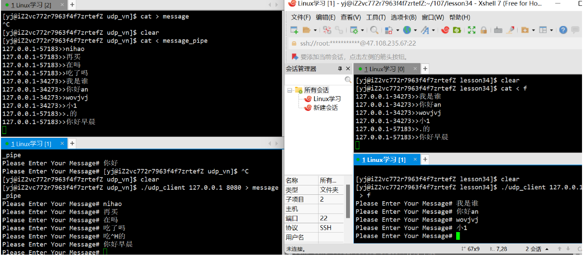Select the 新建会话 session in tree
Viewport: 583px width, 263px height.
click(x=325, y=108)
